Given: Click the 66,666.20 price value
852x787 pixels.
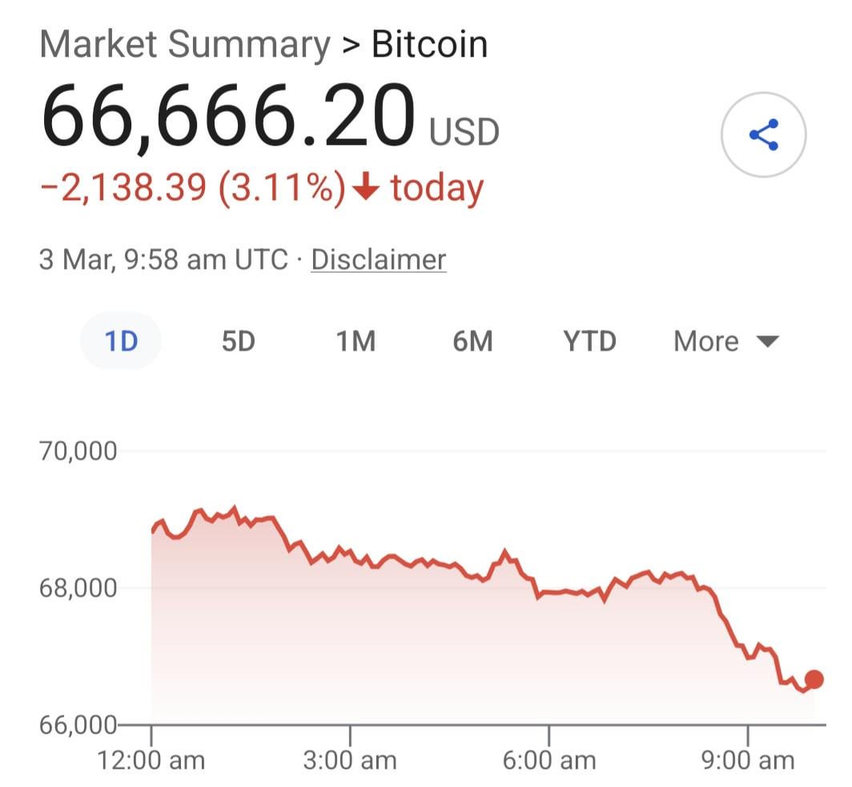Looking at the screenshot, I should tap(228, 118).
